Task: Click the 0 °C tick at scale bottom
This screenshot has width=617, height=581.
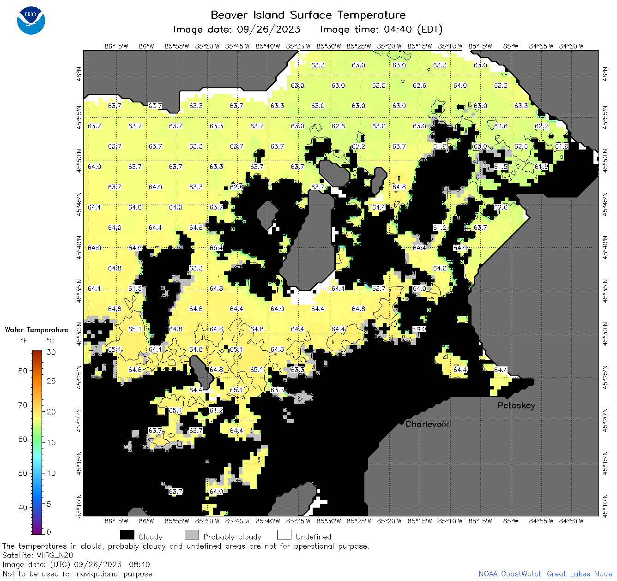Action: (49, 532)
